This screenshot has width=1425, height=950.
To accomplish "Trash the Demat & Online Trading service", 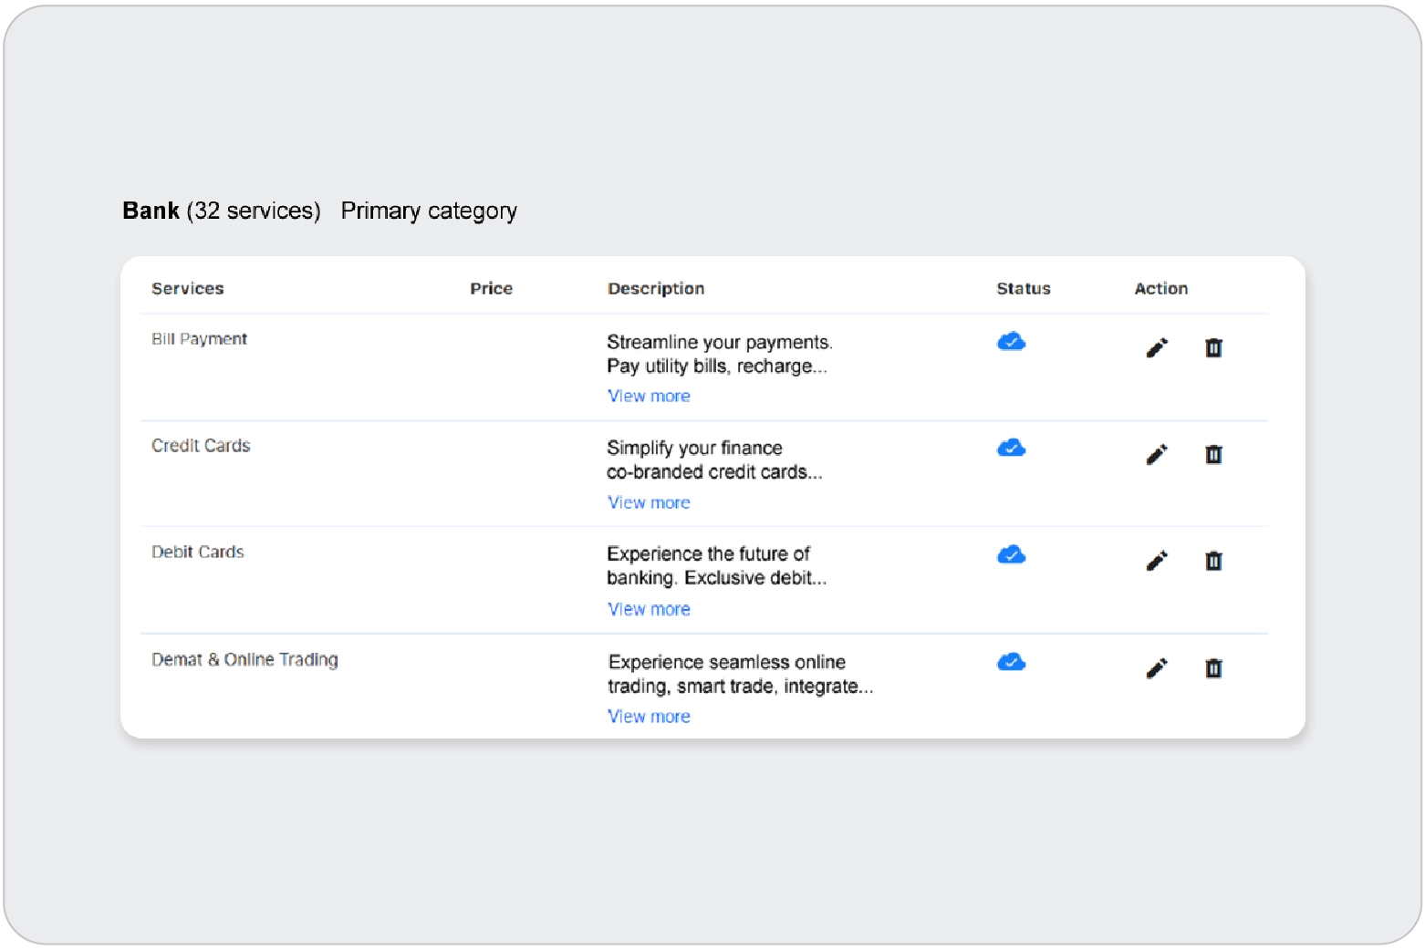I will 1213,669.
